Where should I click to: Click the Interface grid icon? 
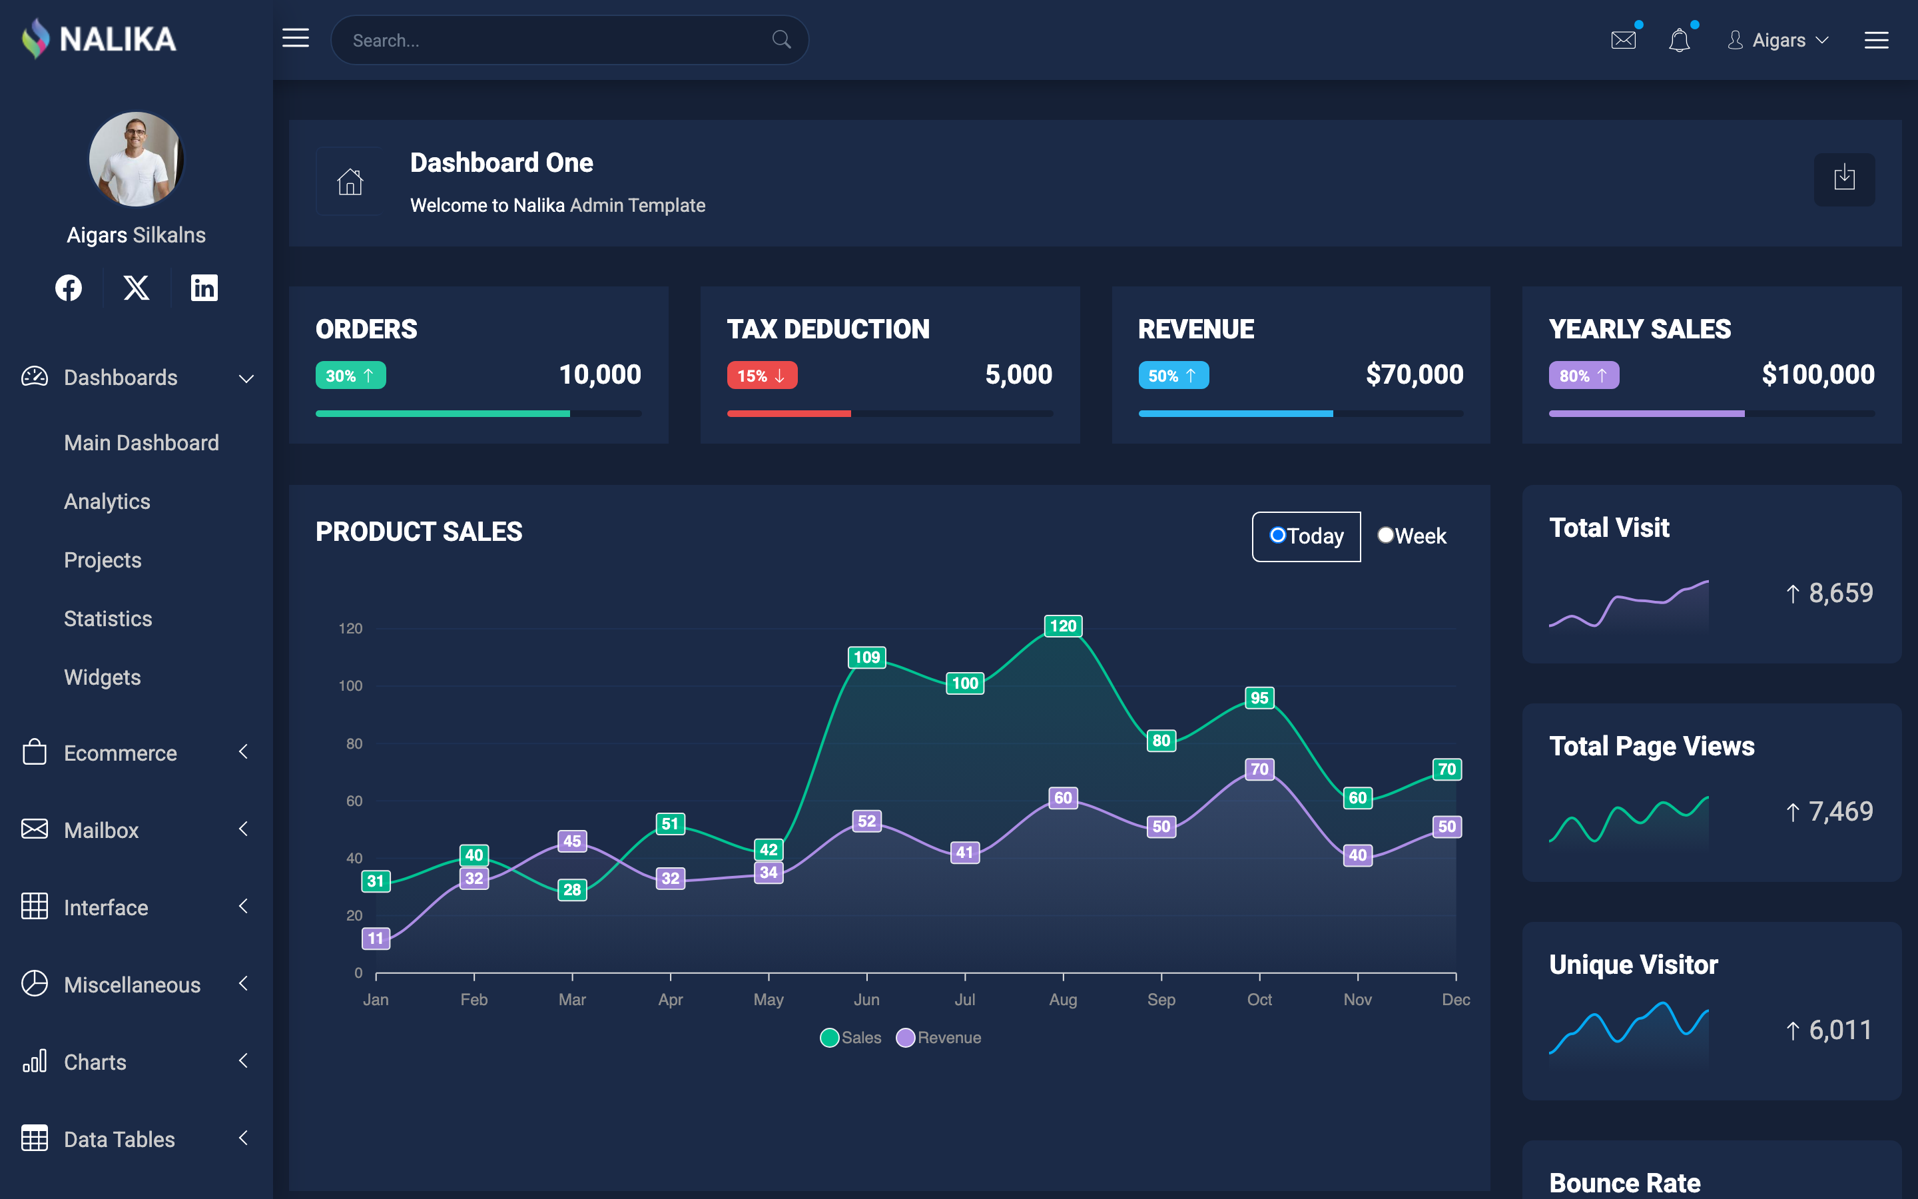[34, 906]
